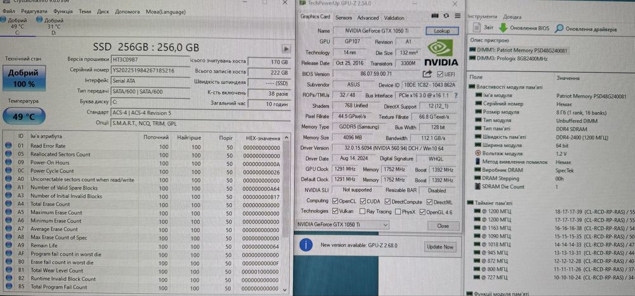Toggle the Vulkan checkbox
The image size is (635, 296).
pos(335,211)
